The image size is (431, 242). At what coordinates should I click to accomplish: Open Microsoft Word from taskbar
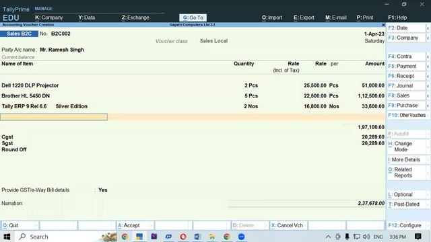[197, 237]
